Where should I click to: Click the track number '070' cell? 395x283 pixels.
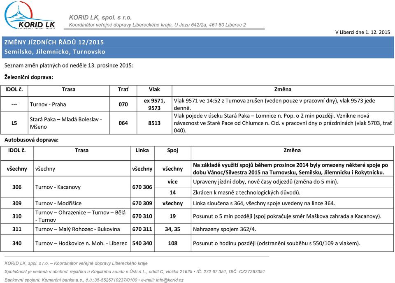(x=123, y=104)
